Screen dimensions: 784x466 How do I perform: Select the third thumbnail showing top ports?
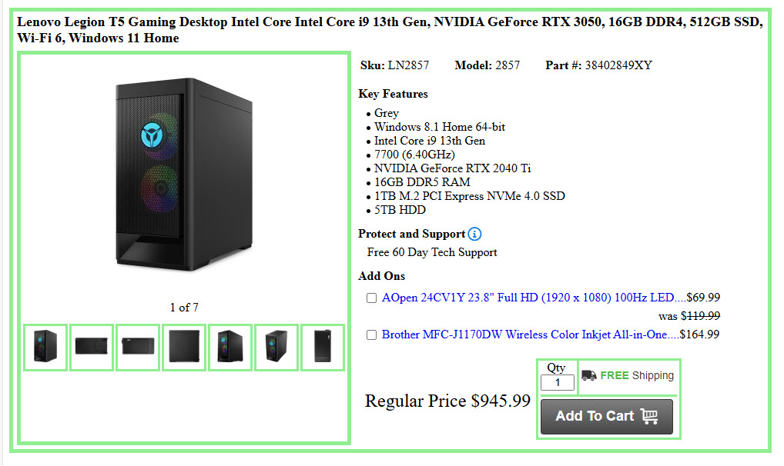(138, 347)
